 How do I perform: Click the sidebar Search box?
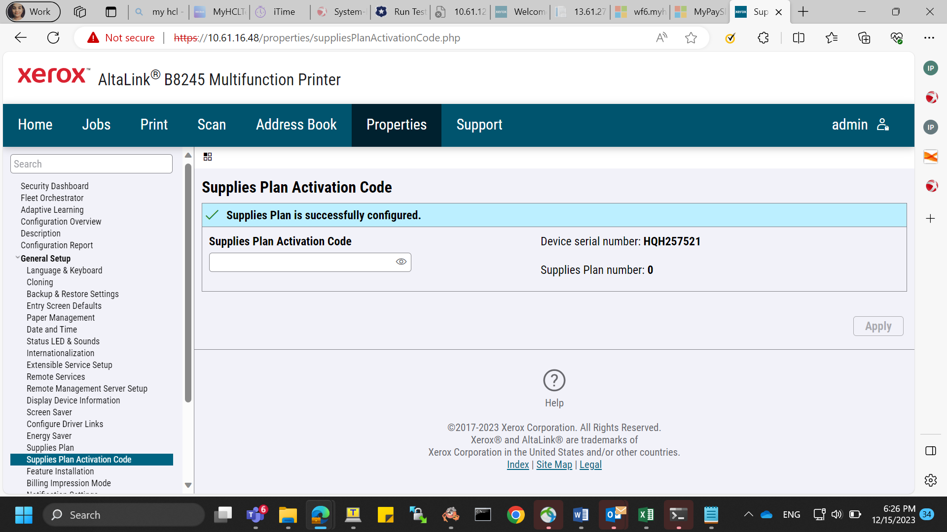pyautogui.click(x=91, y=164)
